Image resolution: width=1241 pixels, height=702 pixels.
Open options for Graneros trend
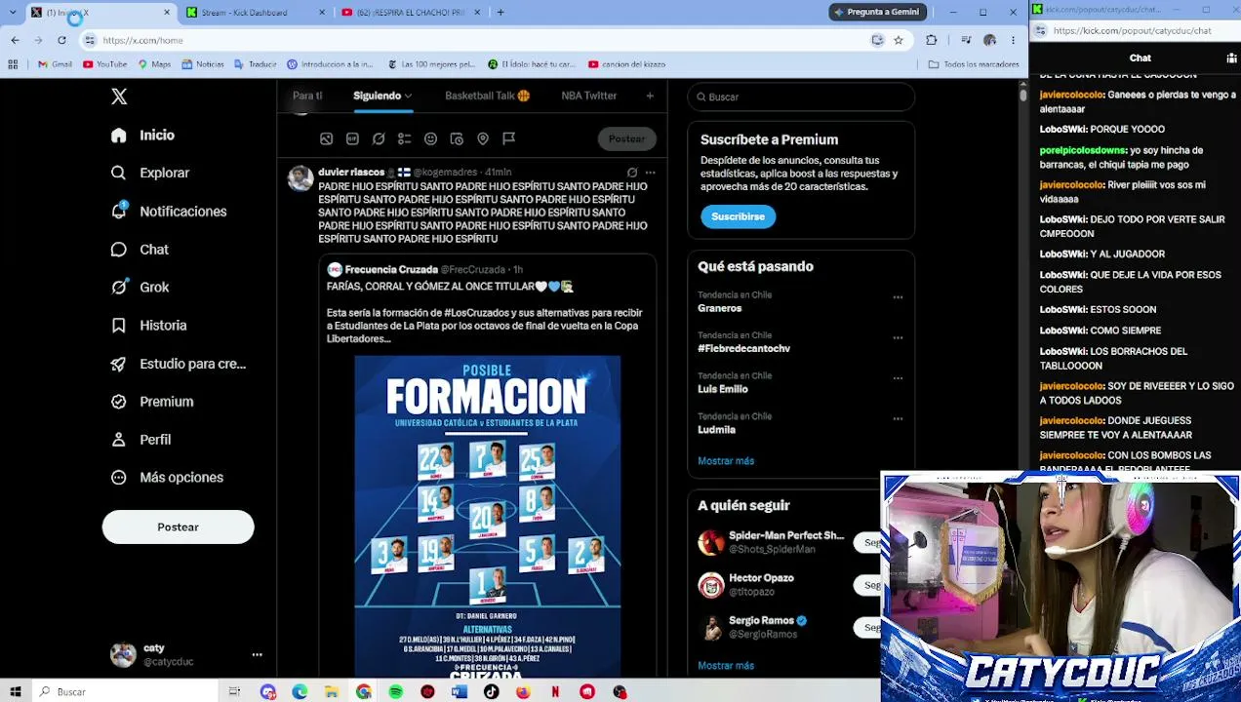tap(898, 297)
